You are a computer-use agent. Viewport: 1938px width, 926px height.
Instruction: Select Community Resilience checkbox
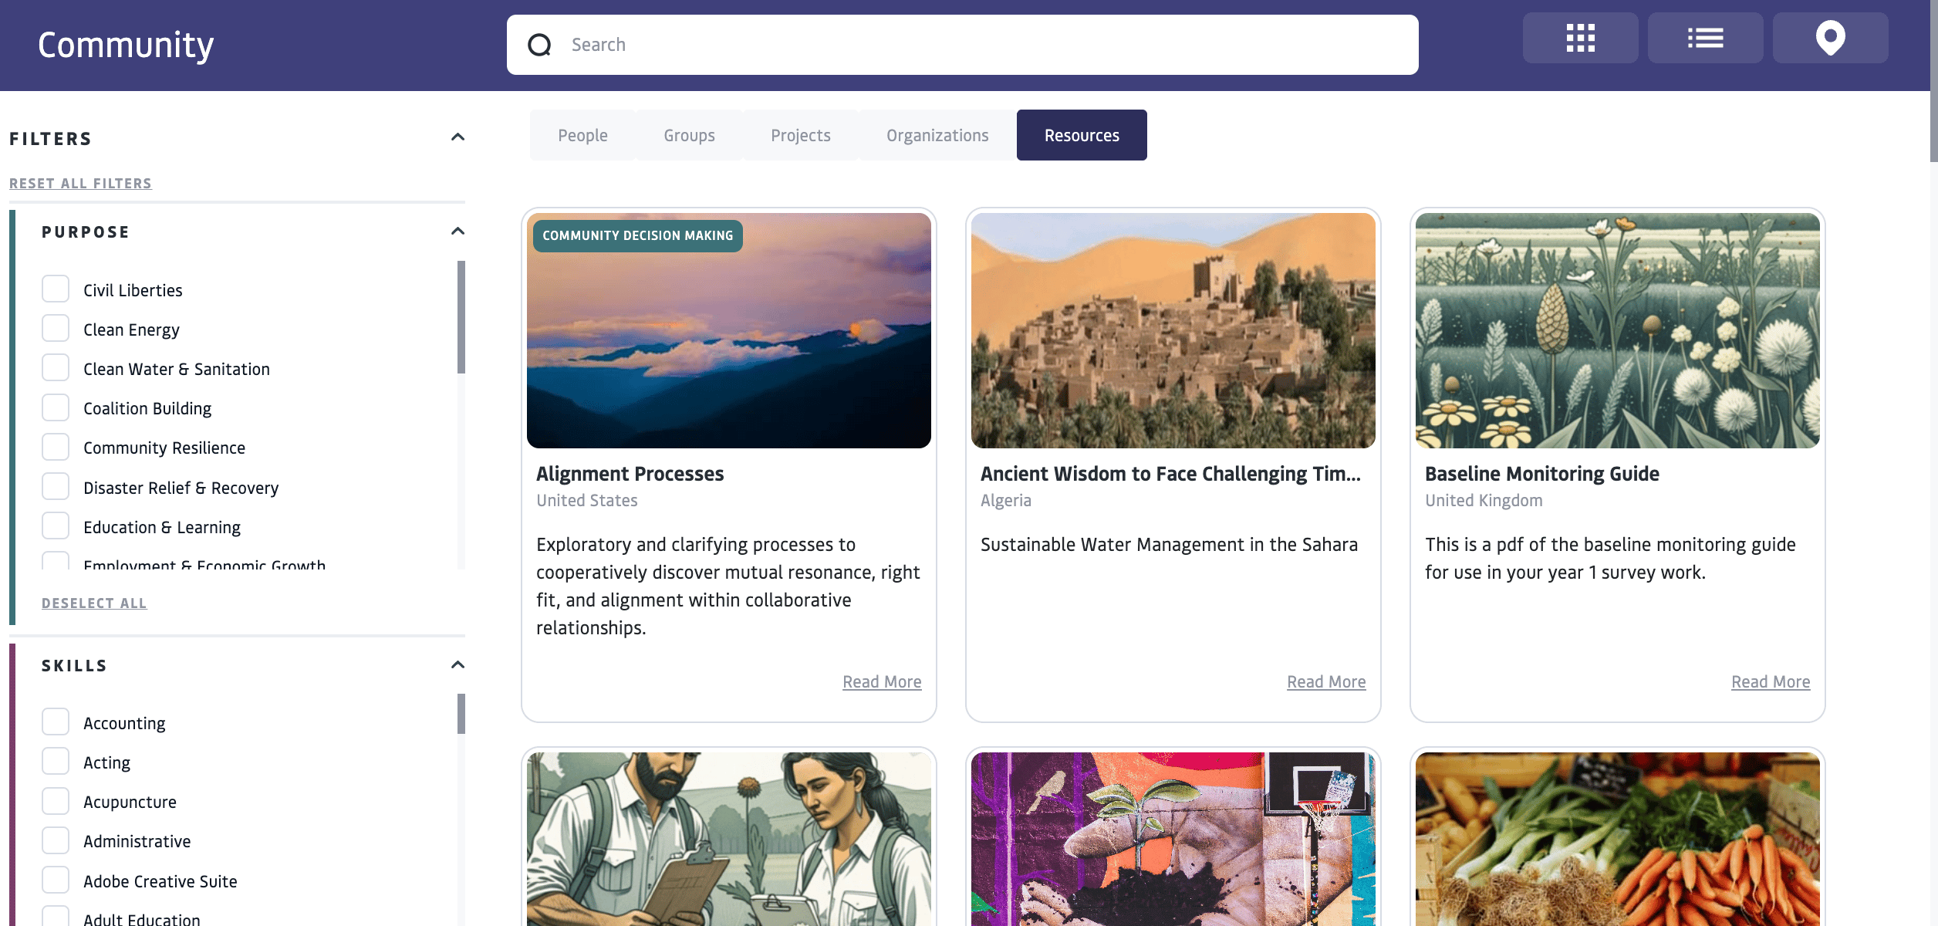56,447
